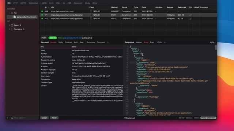This screenshot has height=131, width=234.
Task: Sort requests by Method column header
Action: (x=114, y=7)
